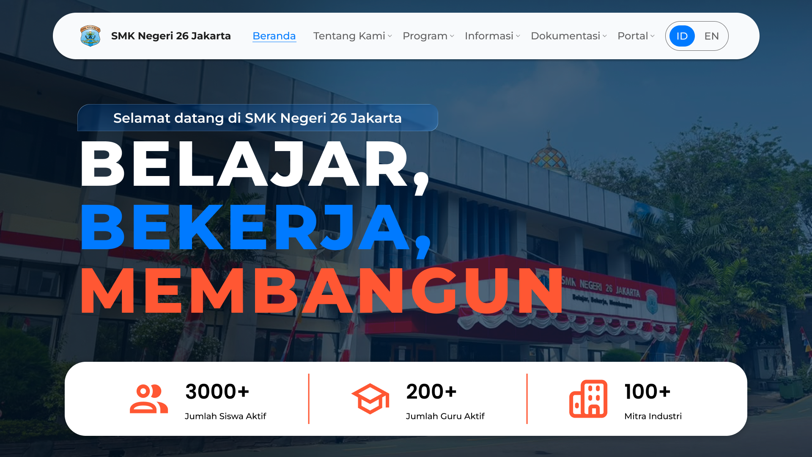The height and width of the screenshot is (457, 812).
Task: Click the orange MEMBANGUN headline text
Action: point(321,291)
